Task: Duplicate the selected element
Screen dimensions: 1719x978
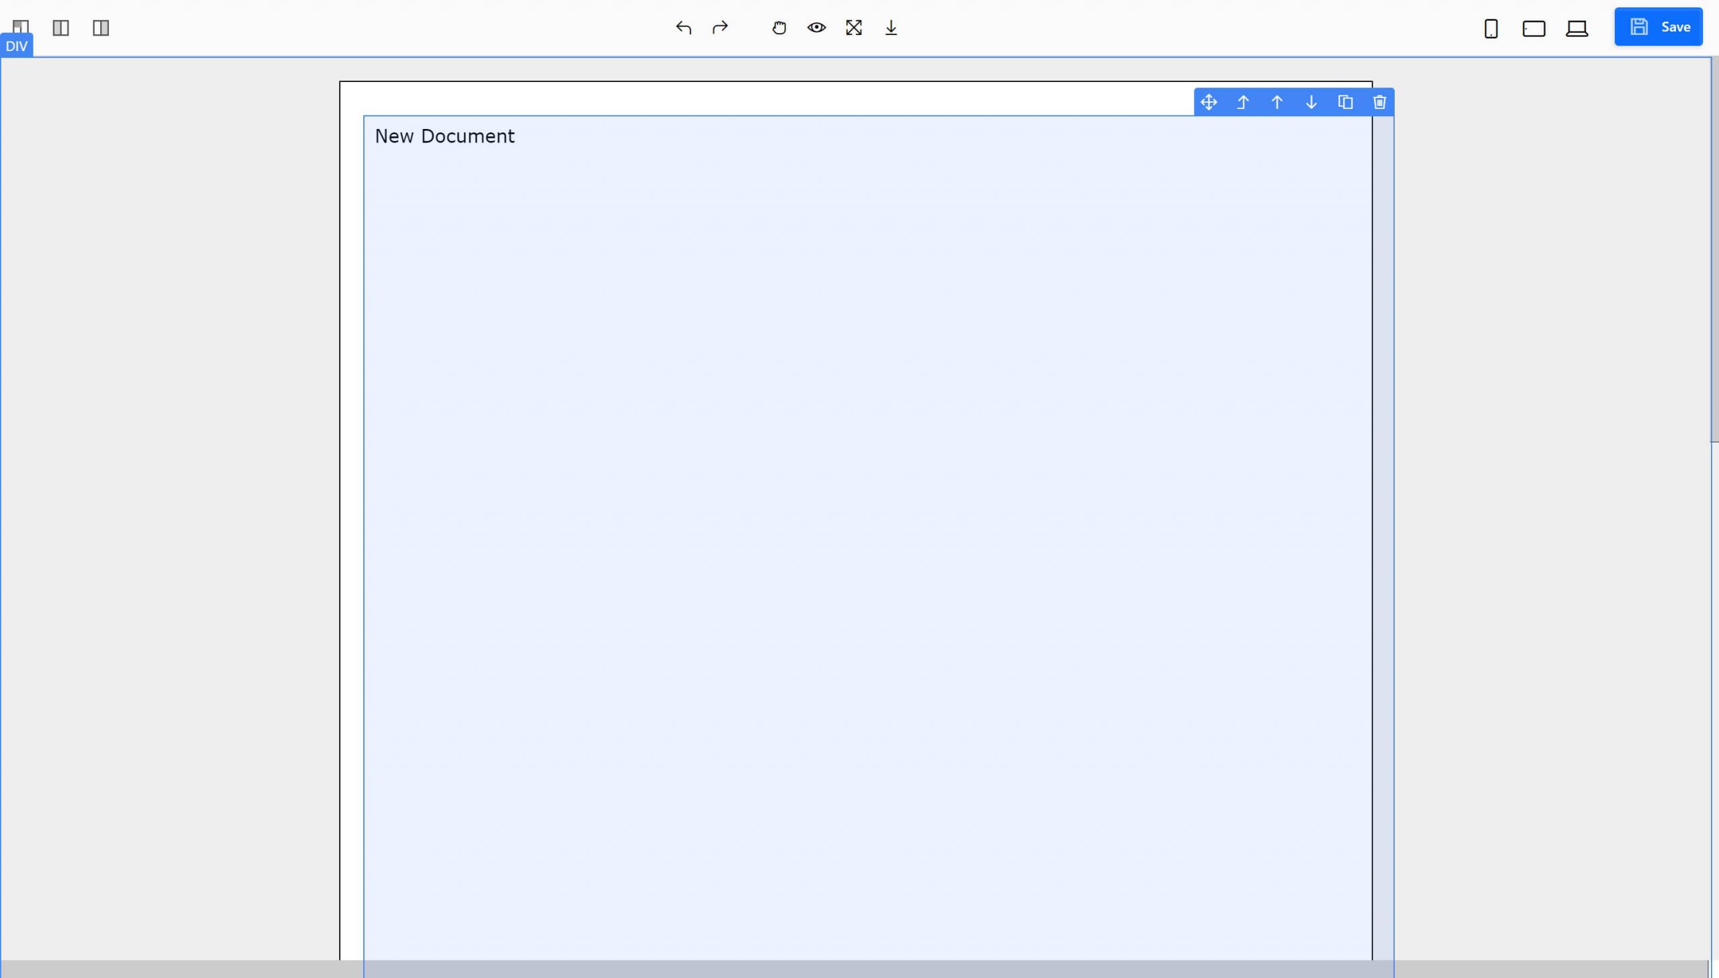Action: click(x=1346, y=102)
